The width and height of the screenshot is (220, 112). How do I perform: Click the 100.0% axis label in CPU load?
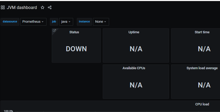pos(8,111)
